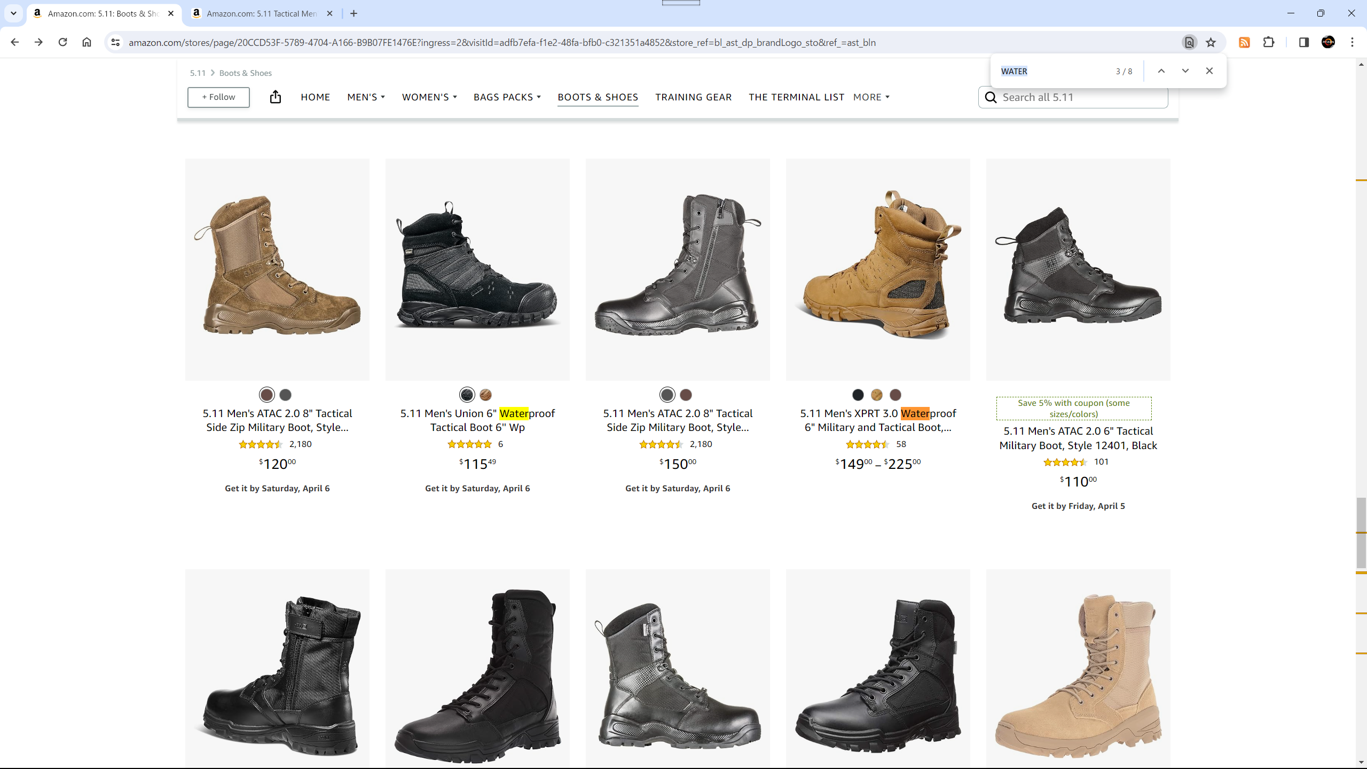Switch to 5.11 Tactical Men tab
Screen dimensions: 1367x769
click(x=262, y=13)
